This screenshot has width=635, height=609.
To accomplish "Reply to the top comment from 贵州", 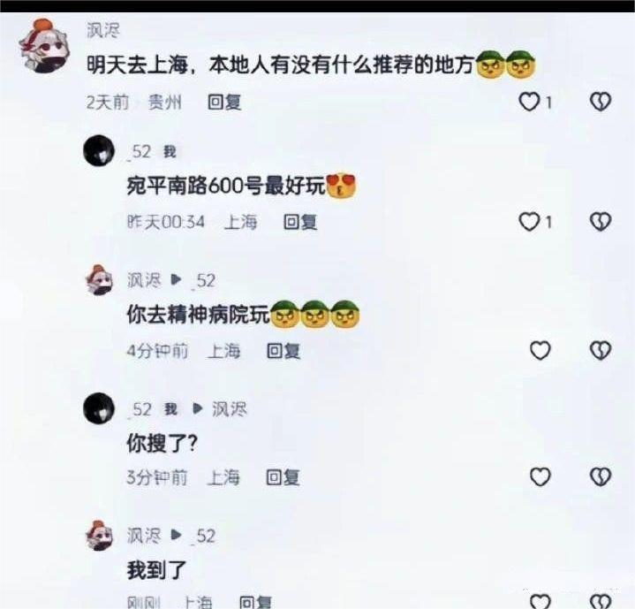I will 224,103.
